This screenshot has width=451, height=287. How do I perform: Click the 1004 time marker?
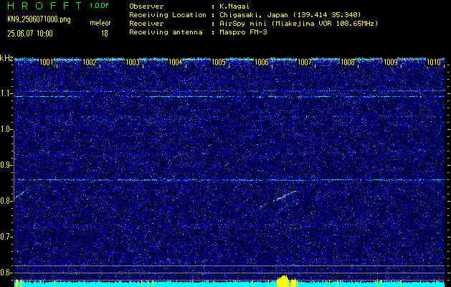[x=175, y=62]
